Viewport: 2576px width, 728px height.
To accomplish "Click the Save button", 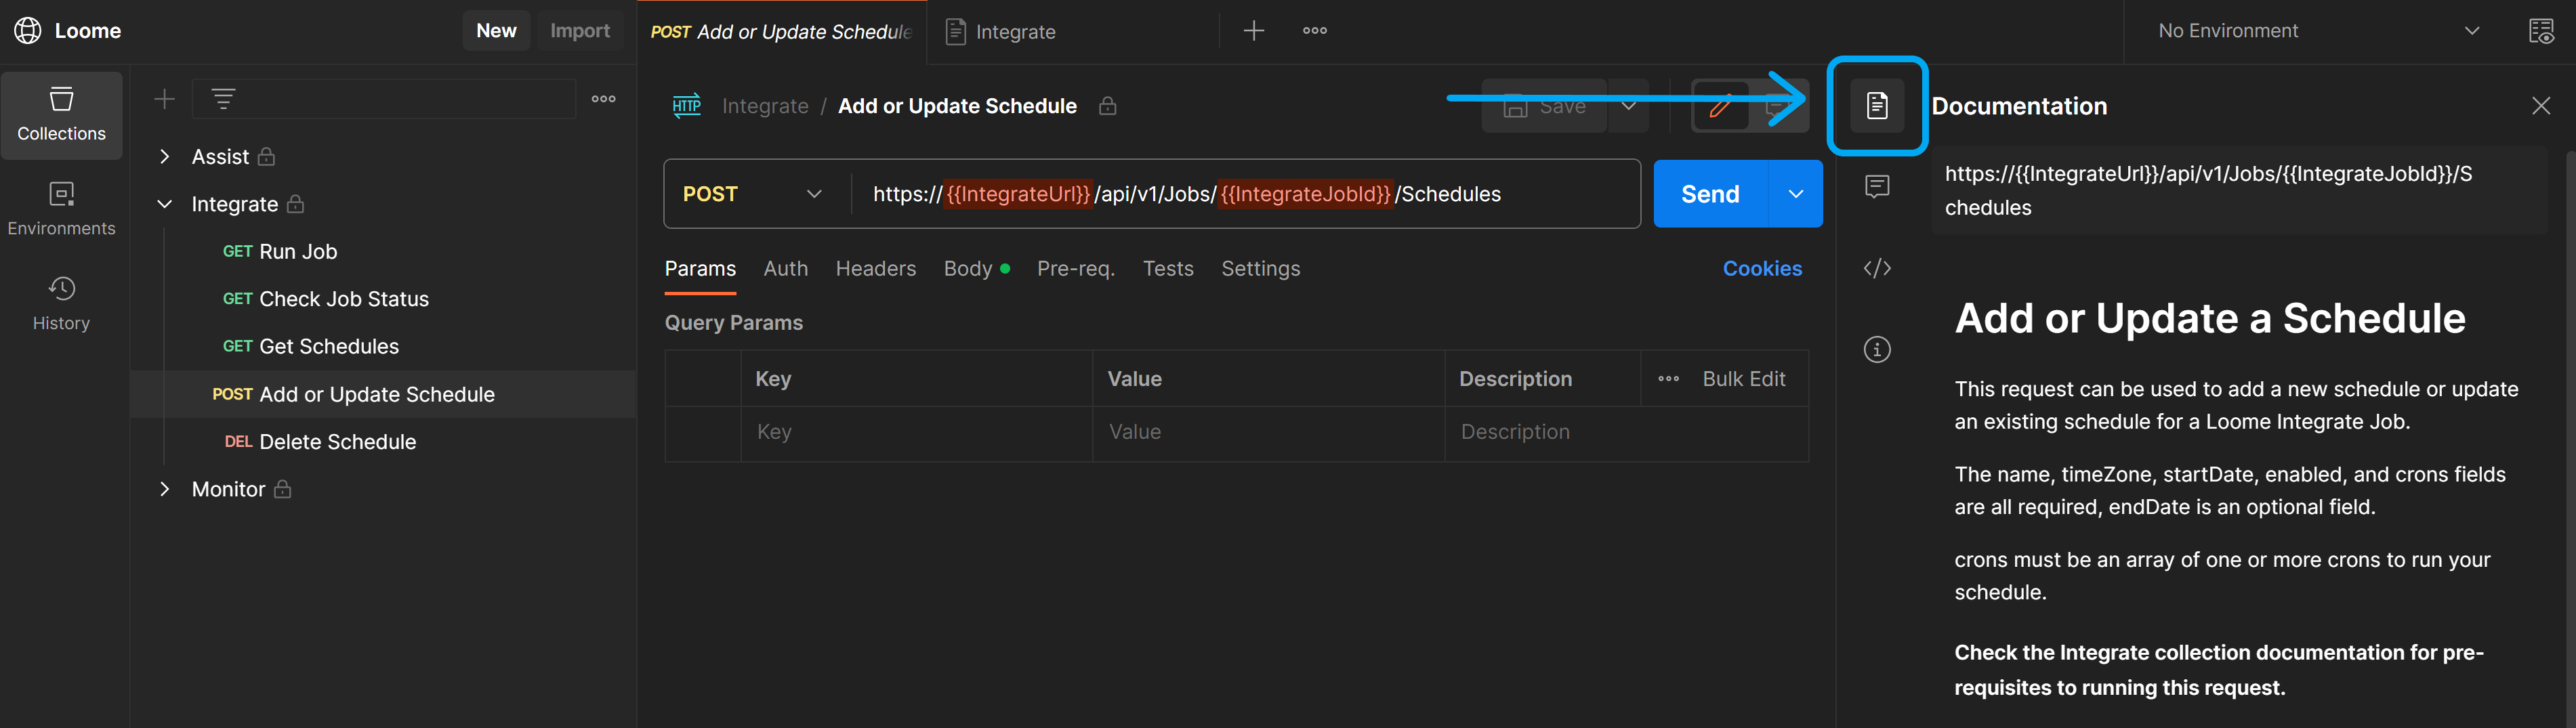I will point(1544,106).
